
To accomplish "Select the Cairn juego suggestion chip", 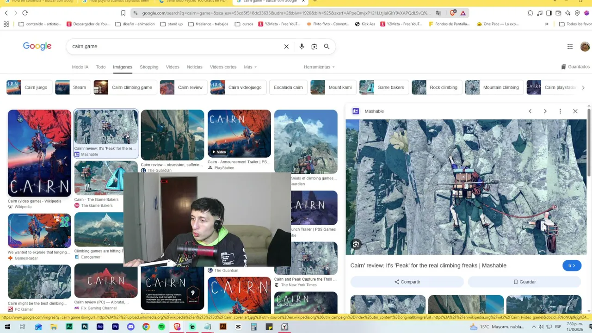I will (29, 87).
